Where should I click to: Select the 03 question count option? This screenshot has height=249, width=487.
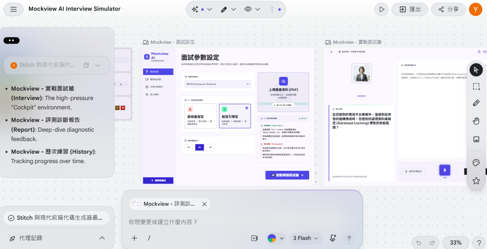point(188,148)
